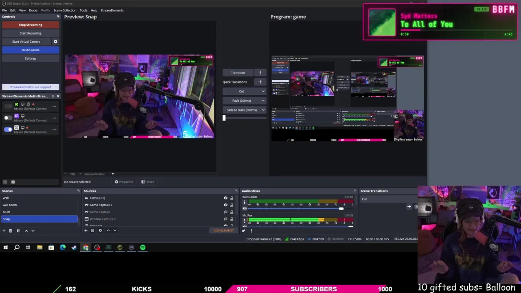This screenshot has width=521, height=293.
Task: Click the Transition button between previews
Action: [238, 72]
